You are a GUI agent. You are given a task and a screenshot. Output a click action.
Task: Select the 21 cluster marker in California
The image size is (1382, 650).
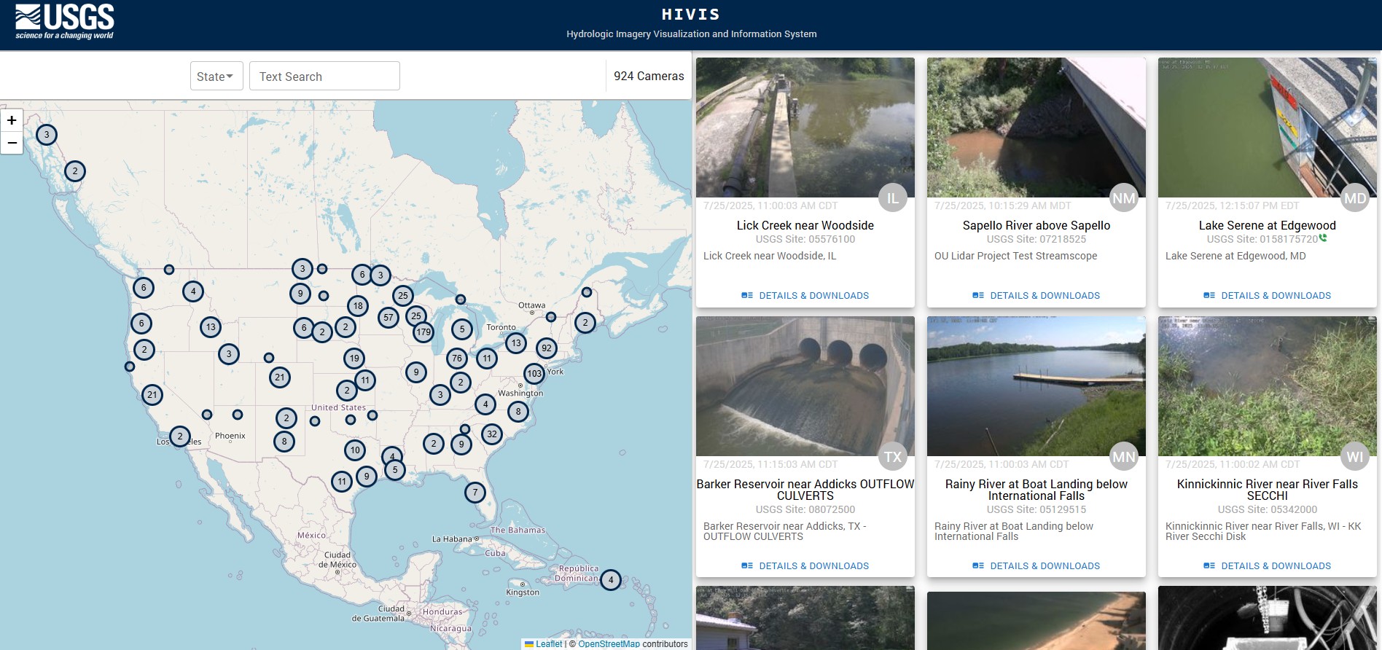pyautogui.click(x=152, y=395)
